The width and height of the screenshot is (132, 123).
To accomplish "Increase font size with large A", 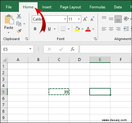I will point(85,19).
